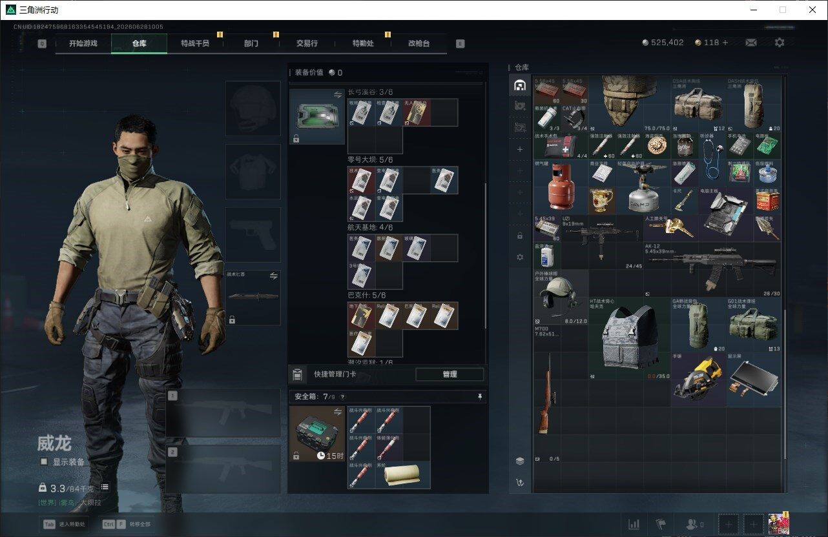828x537 pixels.
Task: Click the Tab 进入特勤处 button
Action: (64, 525)
